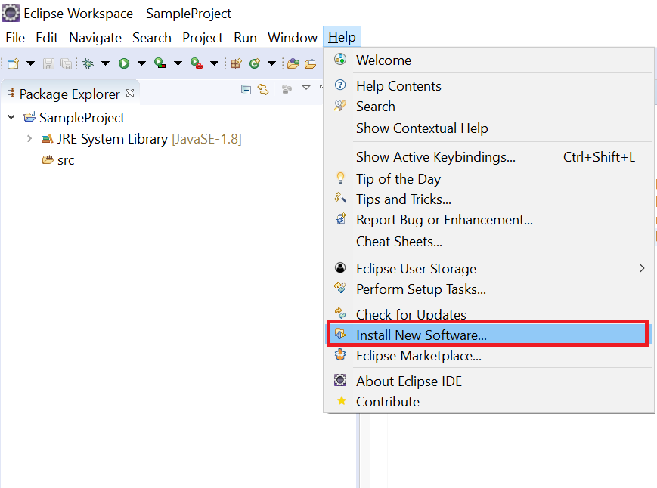Screen dimensions: 657x488
Task: Click the Open Task toolbar icon
Action: tap(311, 63)
